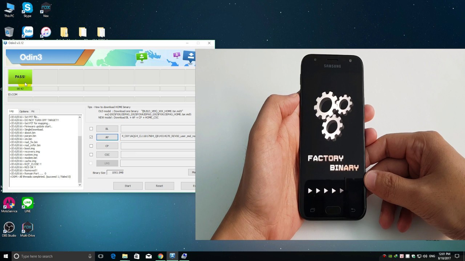Click the 'DO NOT TURN OFF TARGET!!' log line

34,120
